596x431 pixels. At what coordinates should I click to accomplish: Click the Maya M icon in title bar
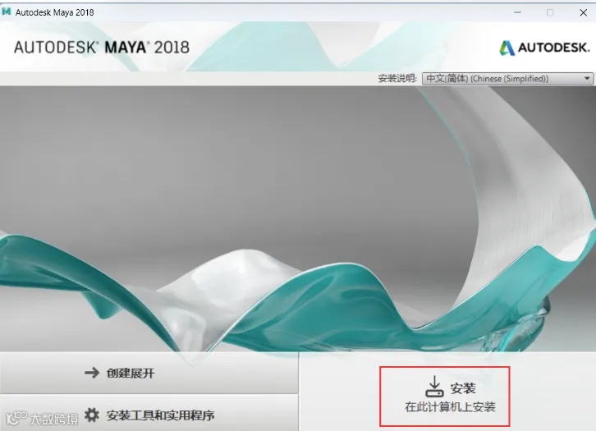[x=7, y=11]
